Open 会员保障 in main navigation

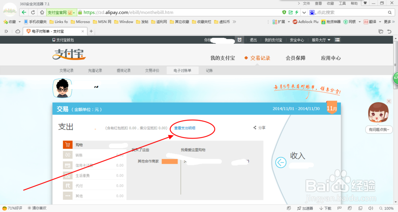click(x=295, y=58)
